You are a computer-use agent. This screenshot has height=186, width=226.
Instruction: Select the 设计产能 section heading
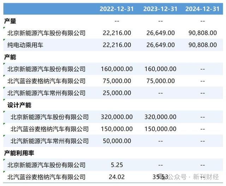19,105
